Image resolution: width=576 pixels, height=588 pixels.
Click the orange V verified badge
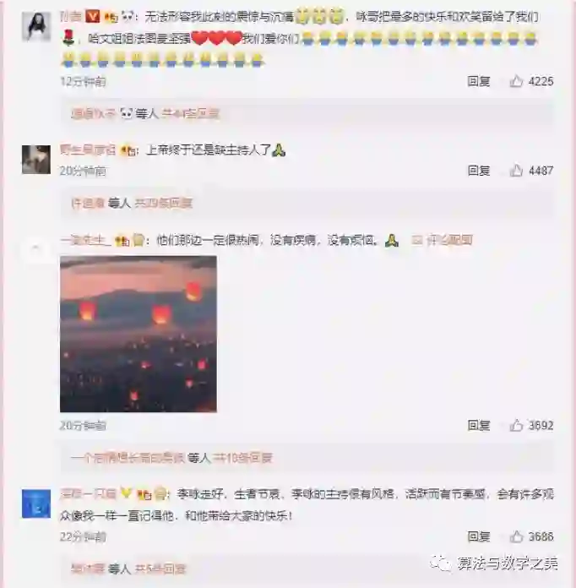(92, 16)
